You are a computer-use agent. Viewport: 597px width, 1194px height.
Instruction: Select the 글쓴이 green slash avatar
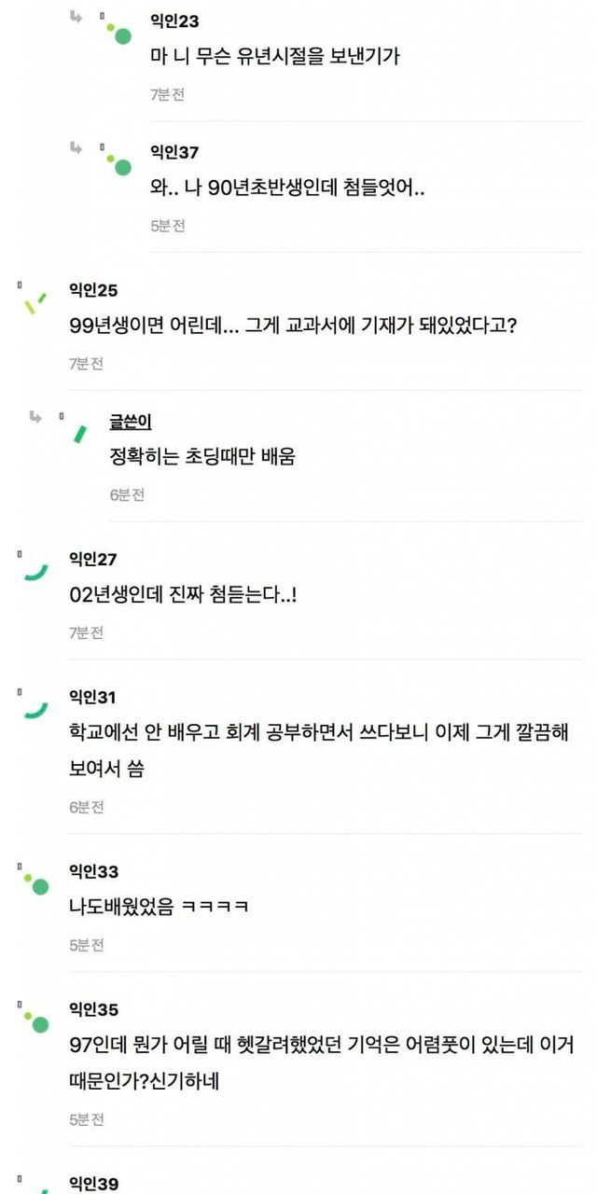[x=80, y=434]
